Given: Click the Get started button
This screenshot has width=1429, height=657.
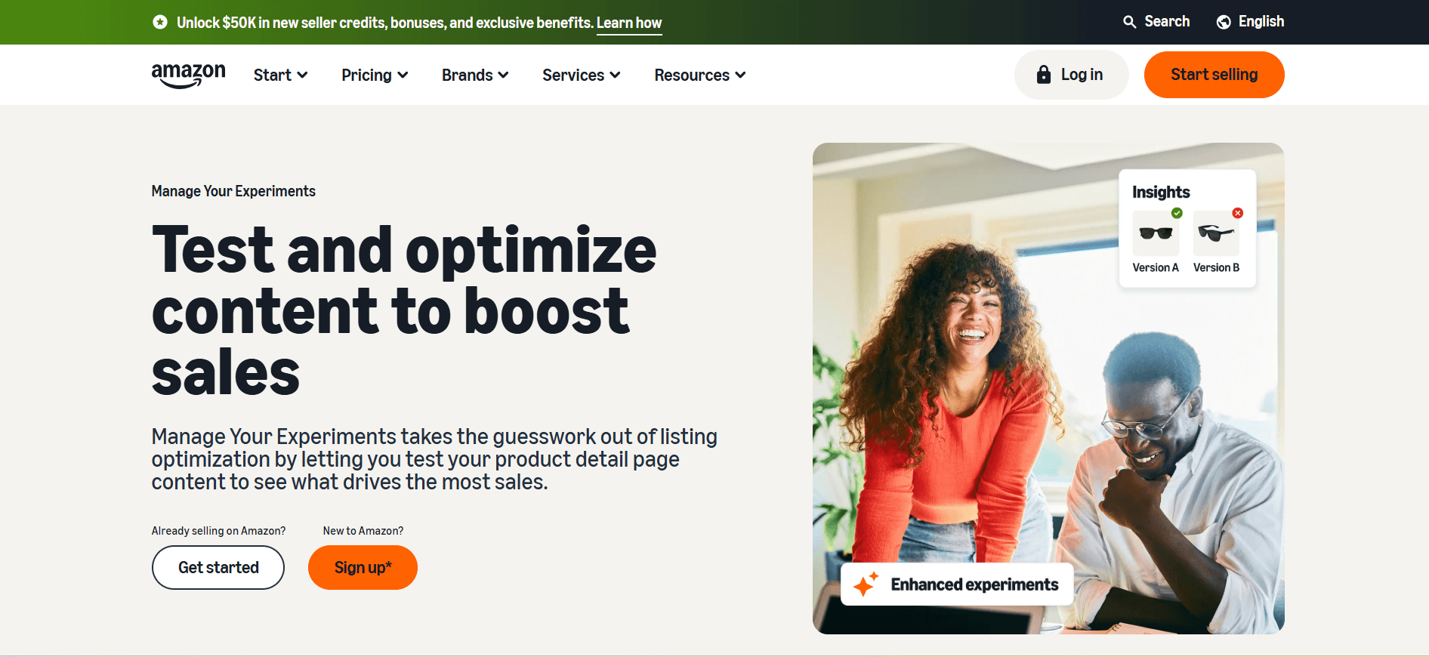Looking at the screenshot, I should click(218, 567).
